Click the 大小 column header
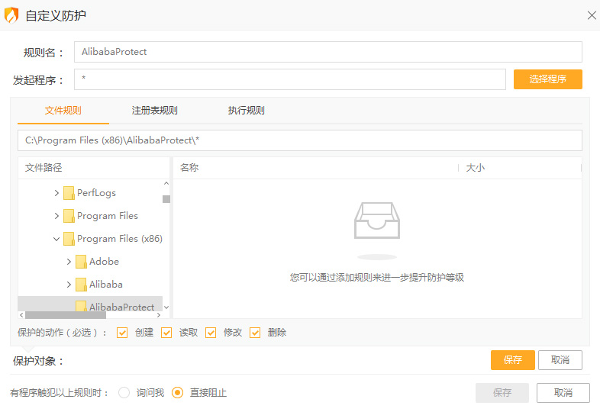 (520, 168)
